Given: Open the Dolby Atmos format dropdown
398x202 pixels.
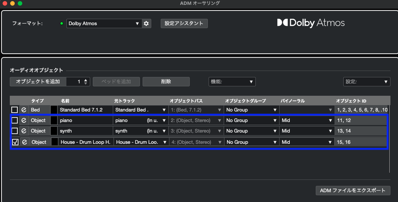Looking at the screenshot, I should pyautogui.click(x=104, y=24).
